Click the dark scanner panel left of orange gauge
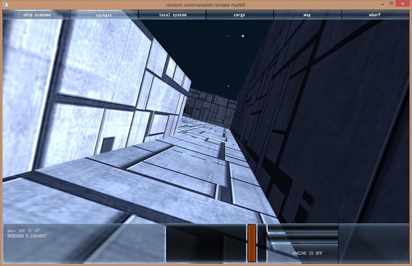Image resolution: width=412 pixels, height=266 pixels. [x=206, y=243]
